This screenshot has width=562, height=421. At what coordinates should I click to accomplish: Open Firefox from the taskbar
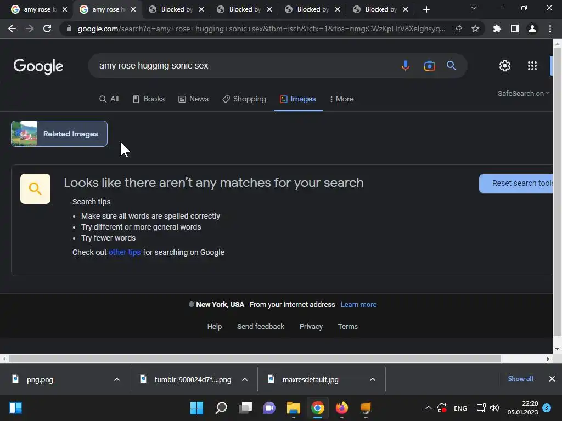pyautogui.click(x=341, y=408)
